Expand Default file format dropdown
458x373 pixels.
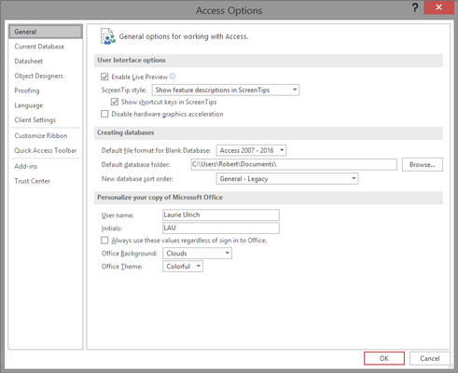click(251, 150)
